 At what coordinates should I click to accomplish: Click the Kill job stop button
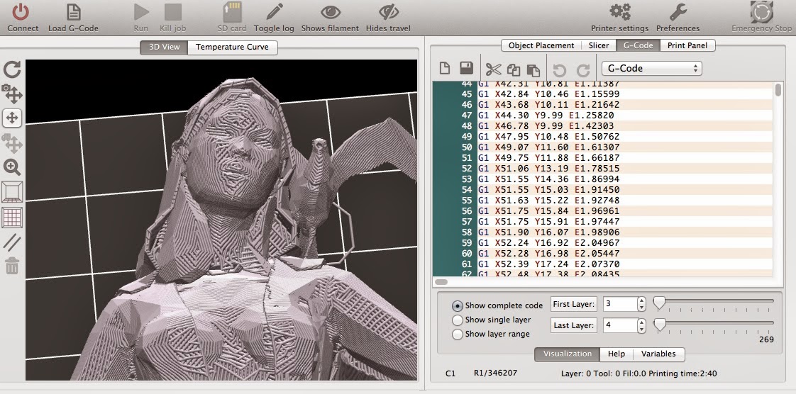173,11
